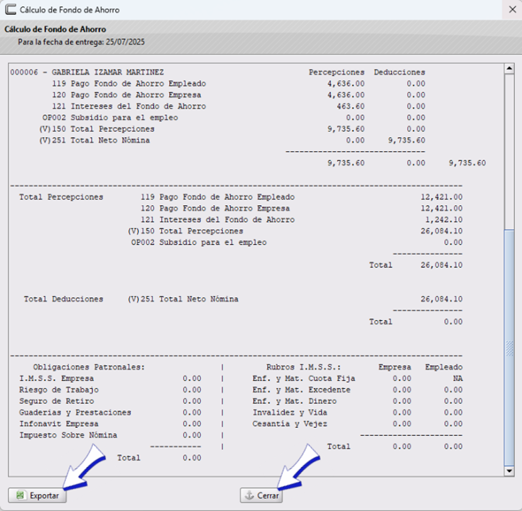The image size is (522, 511).
Task: Click the 12,421.00 Empleado total value
Action: coord(442,197)
